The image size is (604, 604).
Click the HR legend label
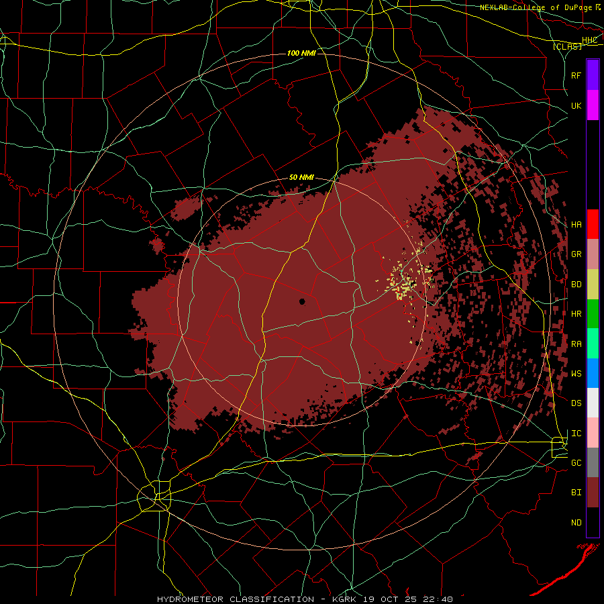pos(576,314)
